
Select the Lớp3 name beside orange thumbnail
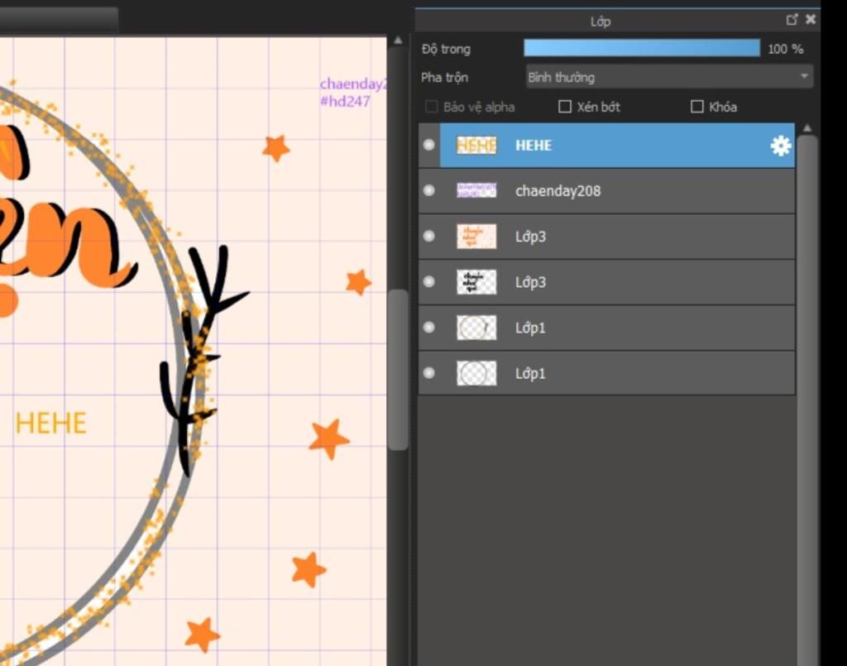[x=530, y=237]
